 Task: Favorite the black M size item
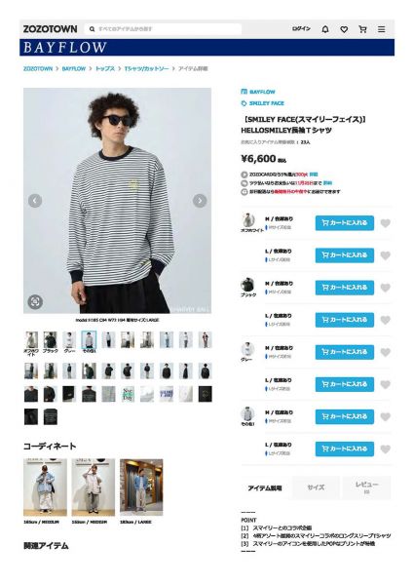(x=386, y=288)
